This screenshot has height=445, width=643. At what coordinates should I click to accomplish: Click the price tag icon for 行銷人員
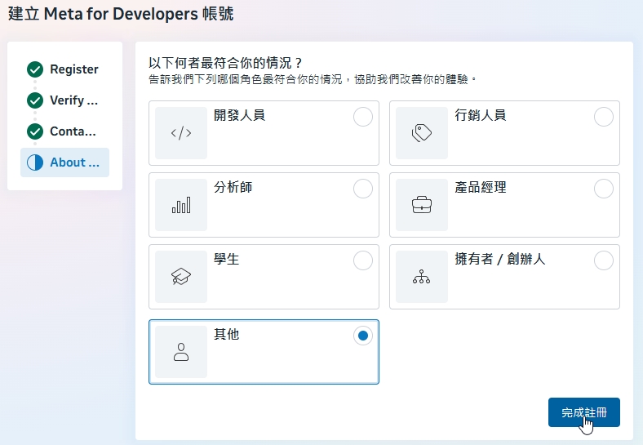point(422,133)
